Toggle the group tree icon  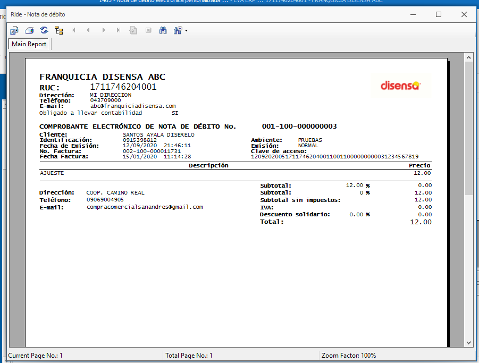coord(58,30)
